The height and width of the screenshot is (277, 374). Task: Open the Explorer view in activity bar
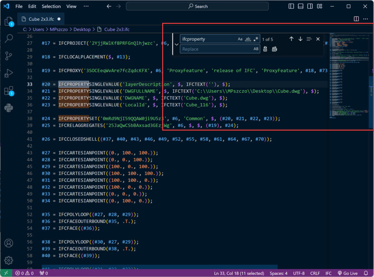pyautogui.click(x=9, y=21)
